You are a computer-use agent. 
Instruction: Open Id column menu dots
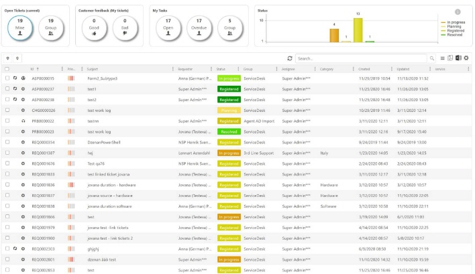pos(62,69)
